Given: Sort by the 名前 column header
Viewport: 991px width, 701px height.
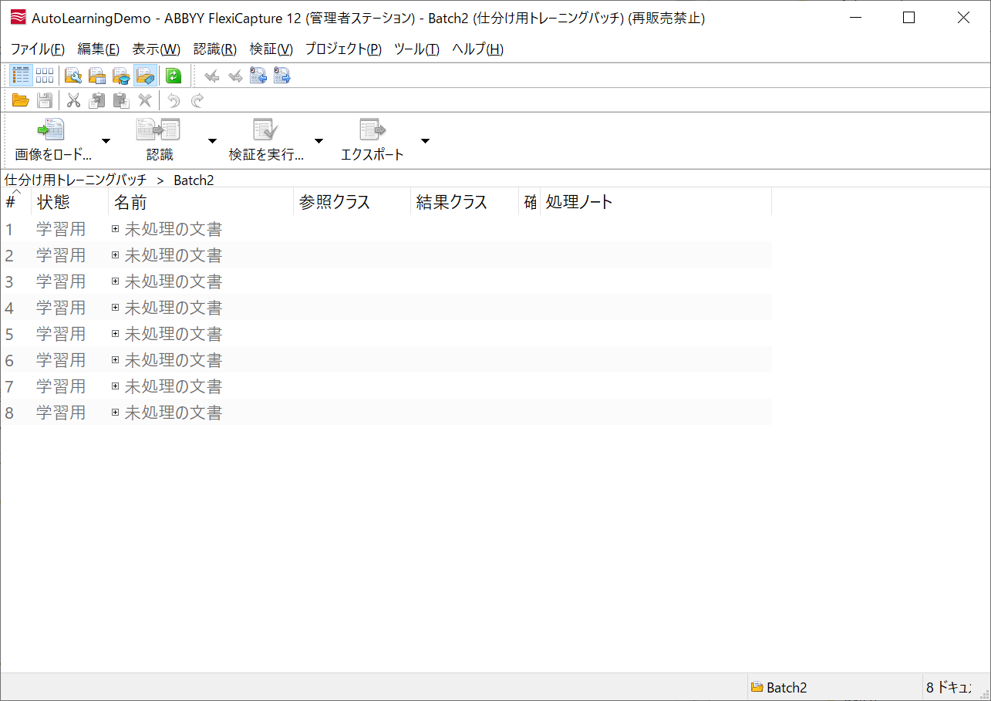Looking at the screenshot, I should pos(201,202).
